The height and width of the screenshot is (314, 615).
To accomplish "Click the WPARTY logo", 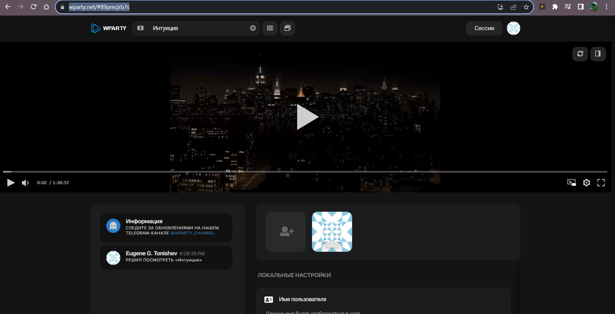I will tap(109, 28).
